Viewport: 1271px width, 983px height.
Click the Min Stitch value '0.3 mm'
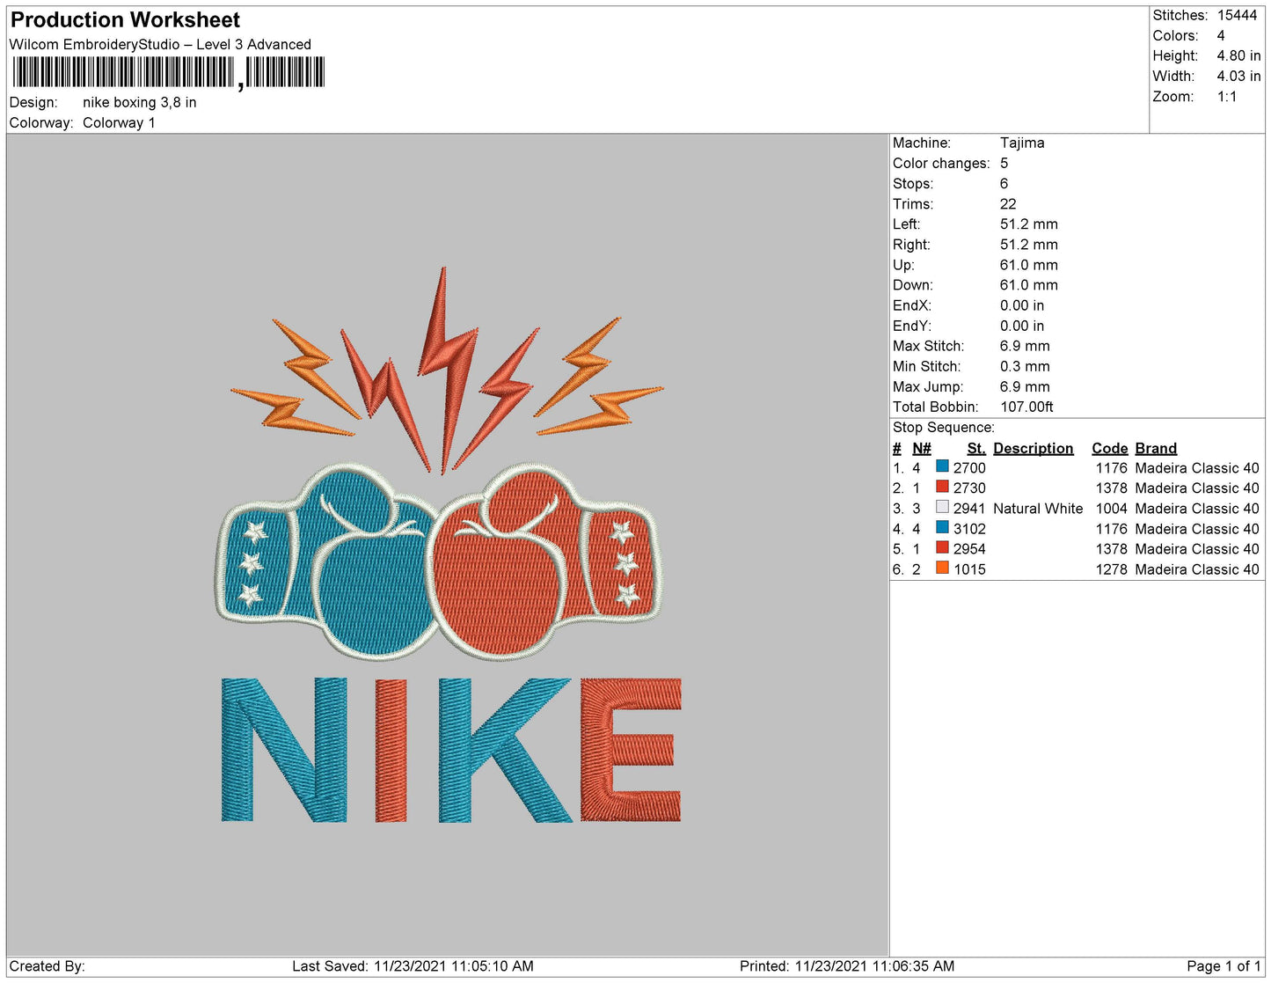click(x=1025, y=365)
